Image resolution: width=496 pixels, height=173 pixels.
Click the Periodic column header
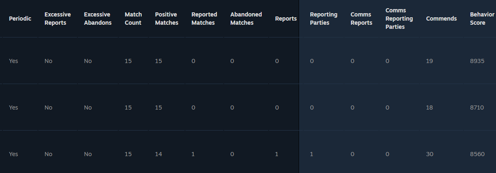tap(20, 19)
